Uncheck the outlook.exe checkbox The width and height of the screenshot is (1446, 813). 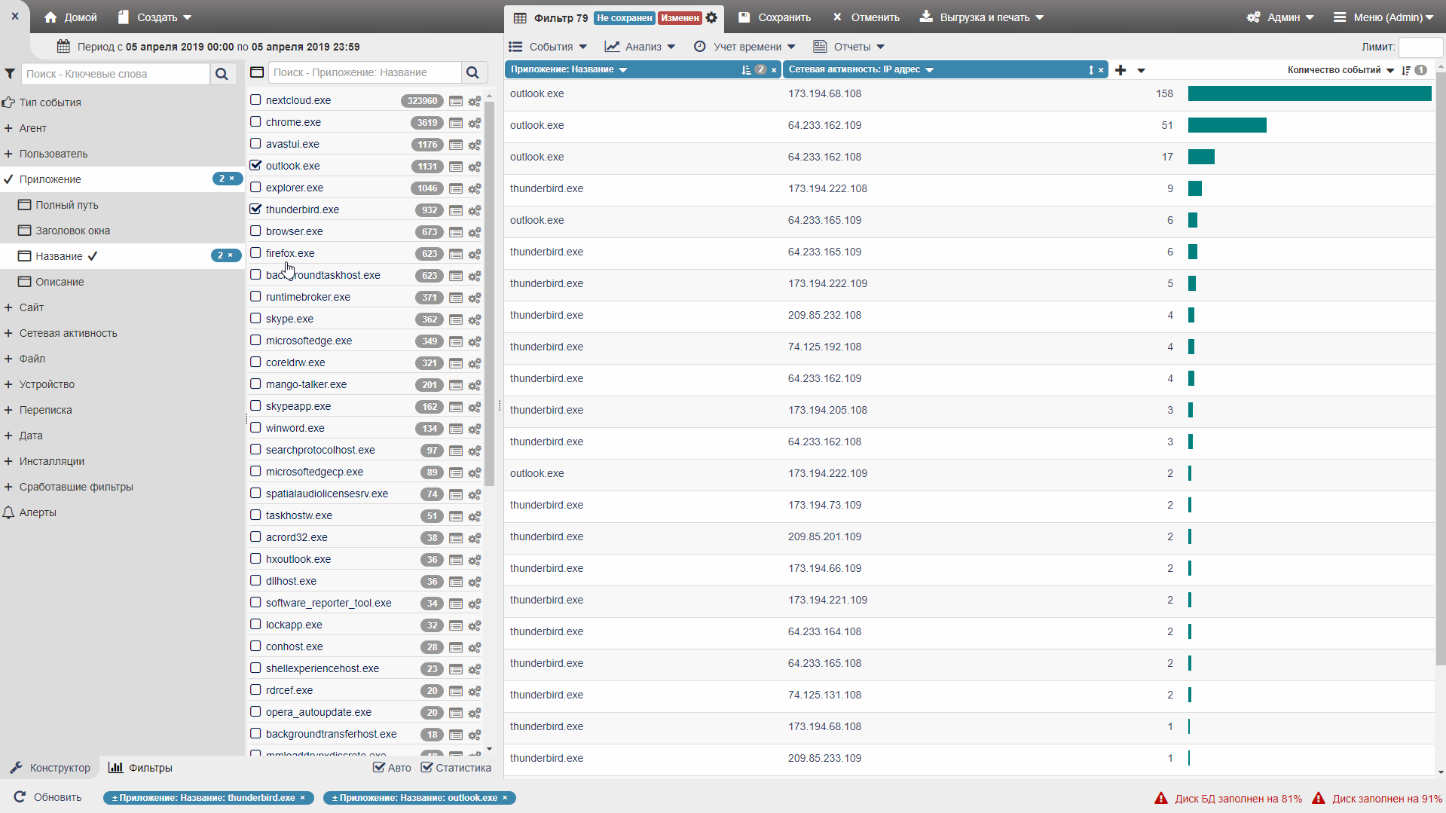click(255, 165)
